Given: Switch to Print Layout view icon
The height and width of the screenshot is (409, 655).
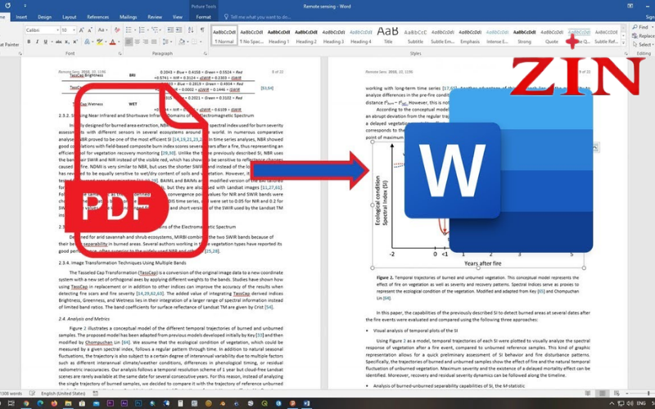Looking at the screenshot, I should (x=602, y=393).
